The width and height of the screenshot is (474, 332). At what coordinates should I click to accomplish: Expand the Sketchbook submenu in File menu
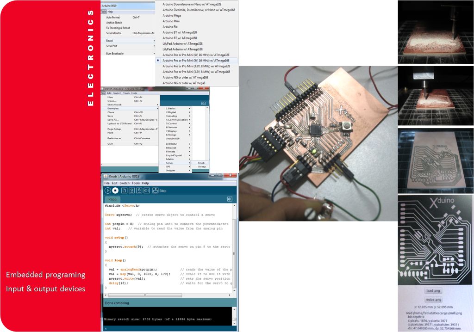click(x=130, y=105)
